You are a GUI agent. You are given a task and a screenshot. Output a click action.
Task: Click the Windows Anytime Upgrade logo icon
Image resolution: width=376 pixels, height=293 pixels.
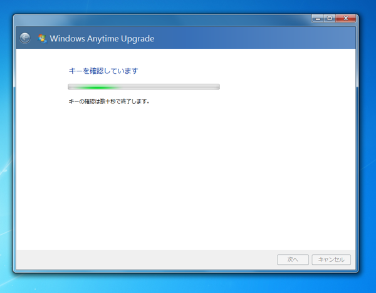pos(42,38)
